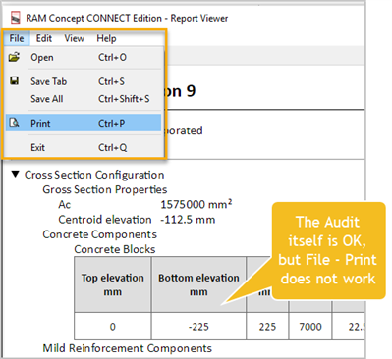Collapse the Cross Section Configuration section
Viewport: 392px width, 359px height.
click(x=15, y=174)
